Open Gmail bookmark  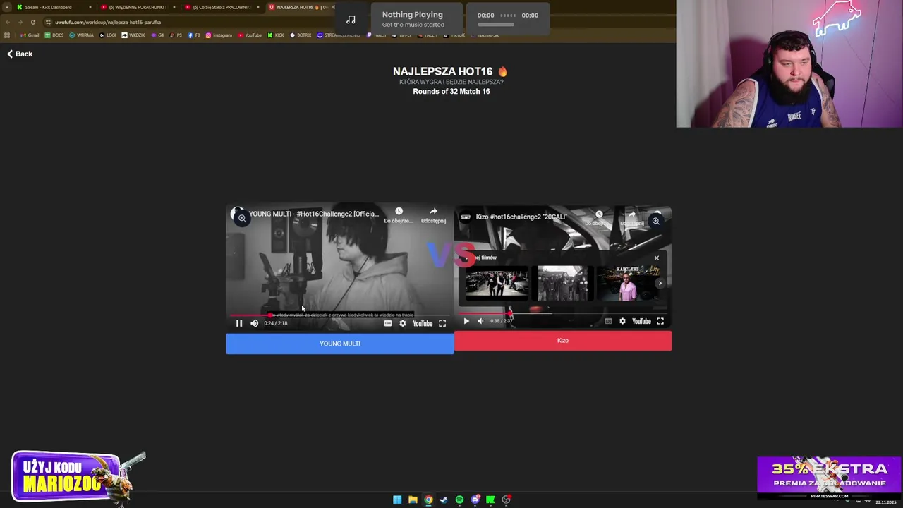point(30,35)
